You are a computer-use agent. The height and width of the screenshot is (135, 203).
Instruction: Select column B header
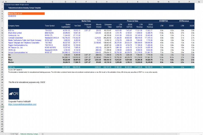coord(26,2)
